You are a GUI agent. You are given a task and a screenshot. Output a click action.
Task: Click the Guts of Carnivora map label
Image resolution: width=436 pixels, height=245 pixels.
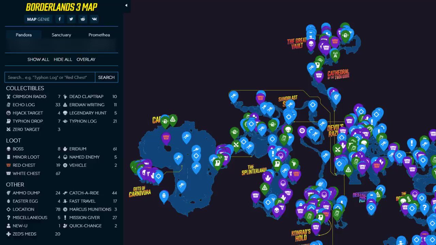(x=140, y=192)
